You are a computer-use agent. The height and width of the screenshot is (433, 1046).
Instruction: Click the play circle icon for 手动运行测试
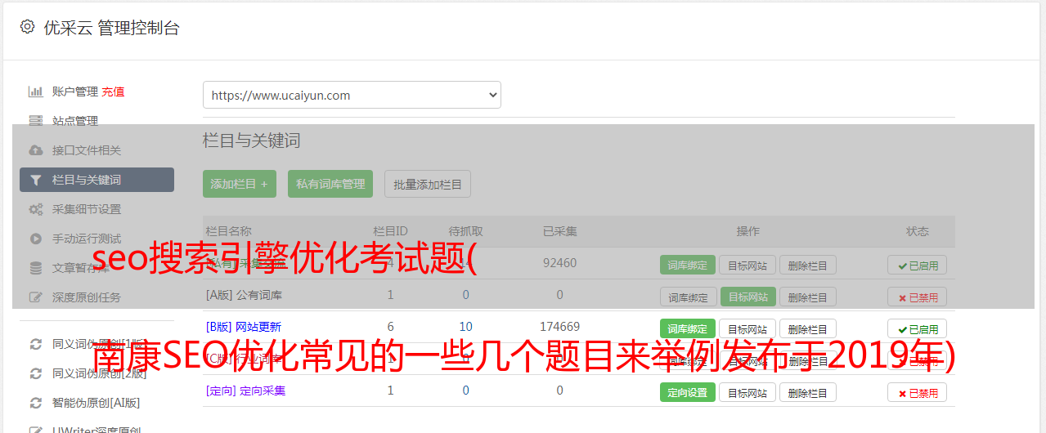[36, 239]
